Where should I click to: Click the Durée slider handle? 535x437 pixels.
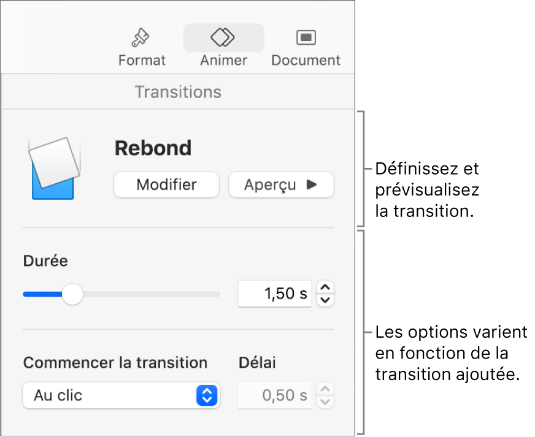[72, 294]
